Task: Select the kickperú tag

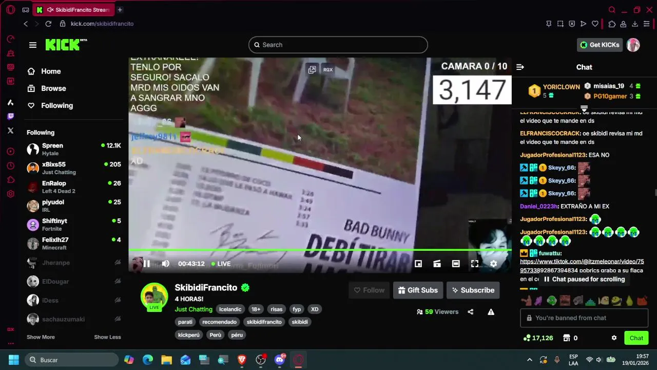Action: (188, 335)
